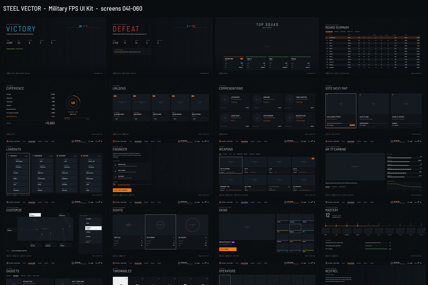Viewport: 428px width, 285px height.
Task: Click 6X Scope red reticle in Sights
Action: (193, 225)
